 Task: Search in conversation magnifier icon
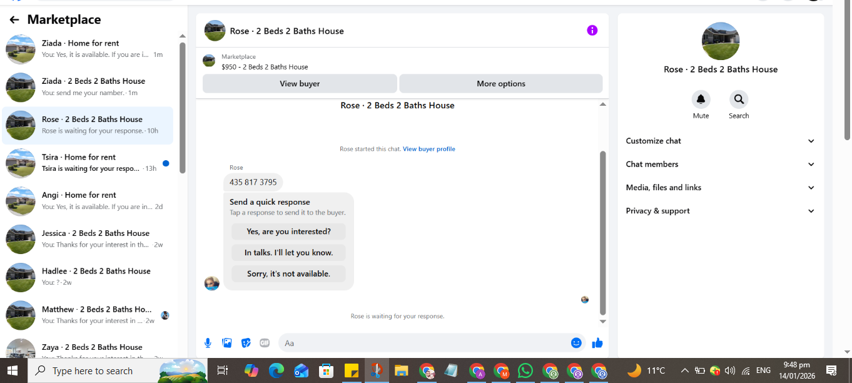click(739, 100)
